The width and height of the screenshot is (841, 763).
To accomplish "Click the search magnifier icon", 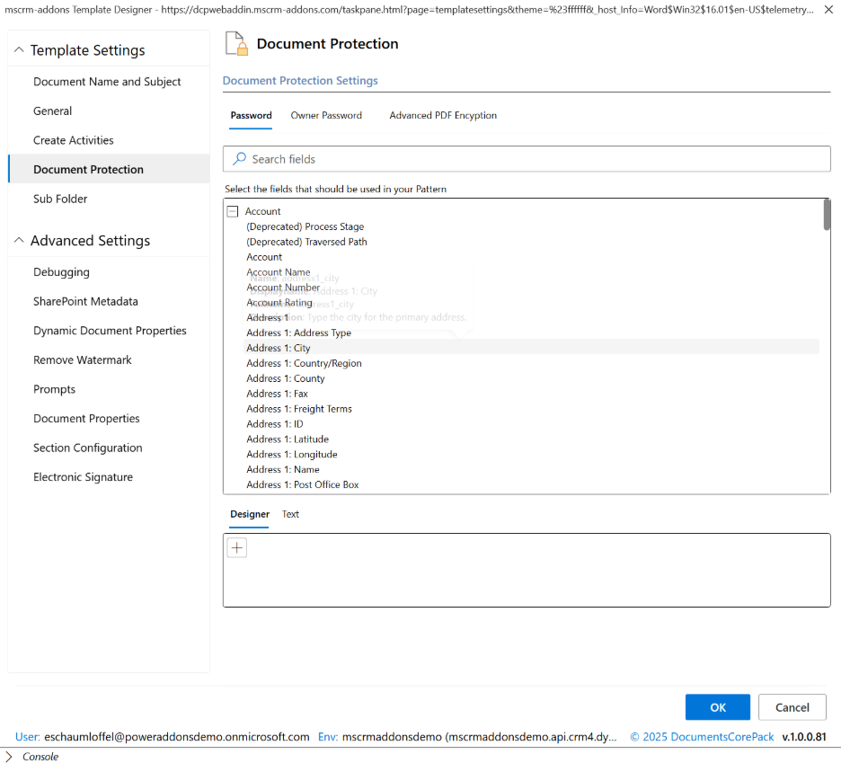I will [x=239, y=159].
